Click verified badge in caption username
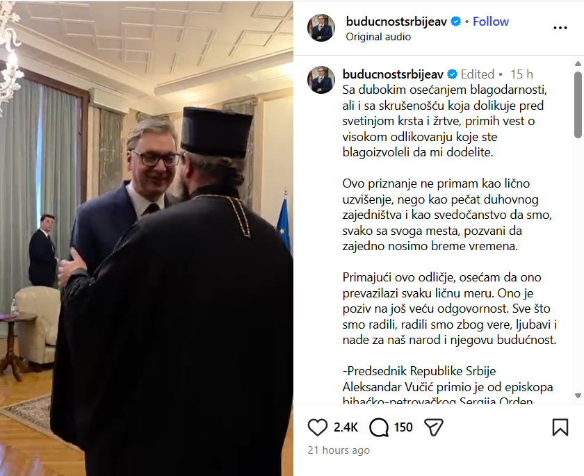584x476 pixels. pos(452,74)
